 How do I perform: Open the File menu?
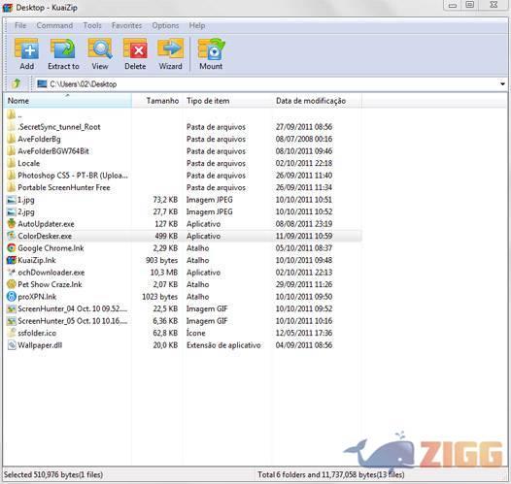tap(20, 25)
